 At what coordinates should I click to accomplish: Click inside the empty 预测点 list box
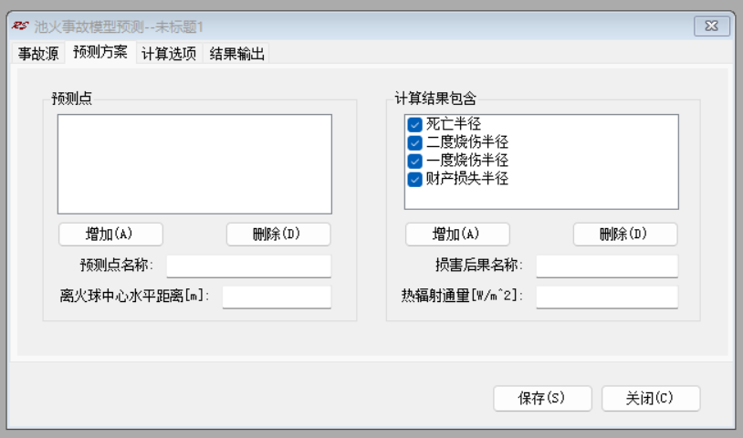click(x=194, y=164)
